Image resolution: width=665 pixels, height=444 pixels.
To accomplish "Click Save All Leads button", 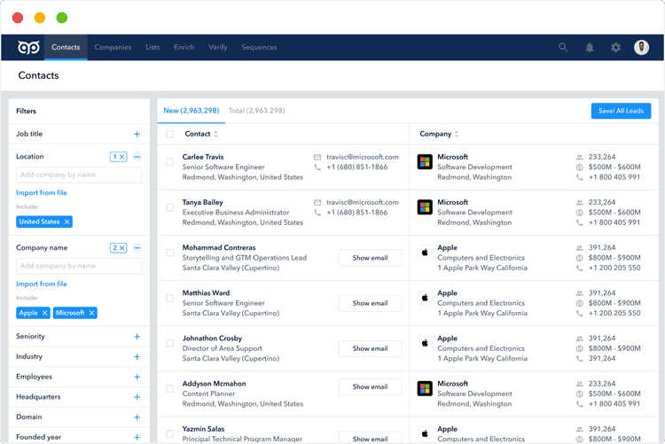I will pos(621,111).
